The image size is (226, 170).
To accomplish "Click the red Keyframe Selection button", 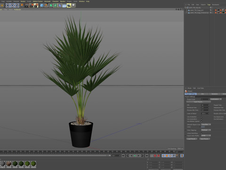I will tap(159, 156).
